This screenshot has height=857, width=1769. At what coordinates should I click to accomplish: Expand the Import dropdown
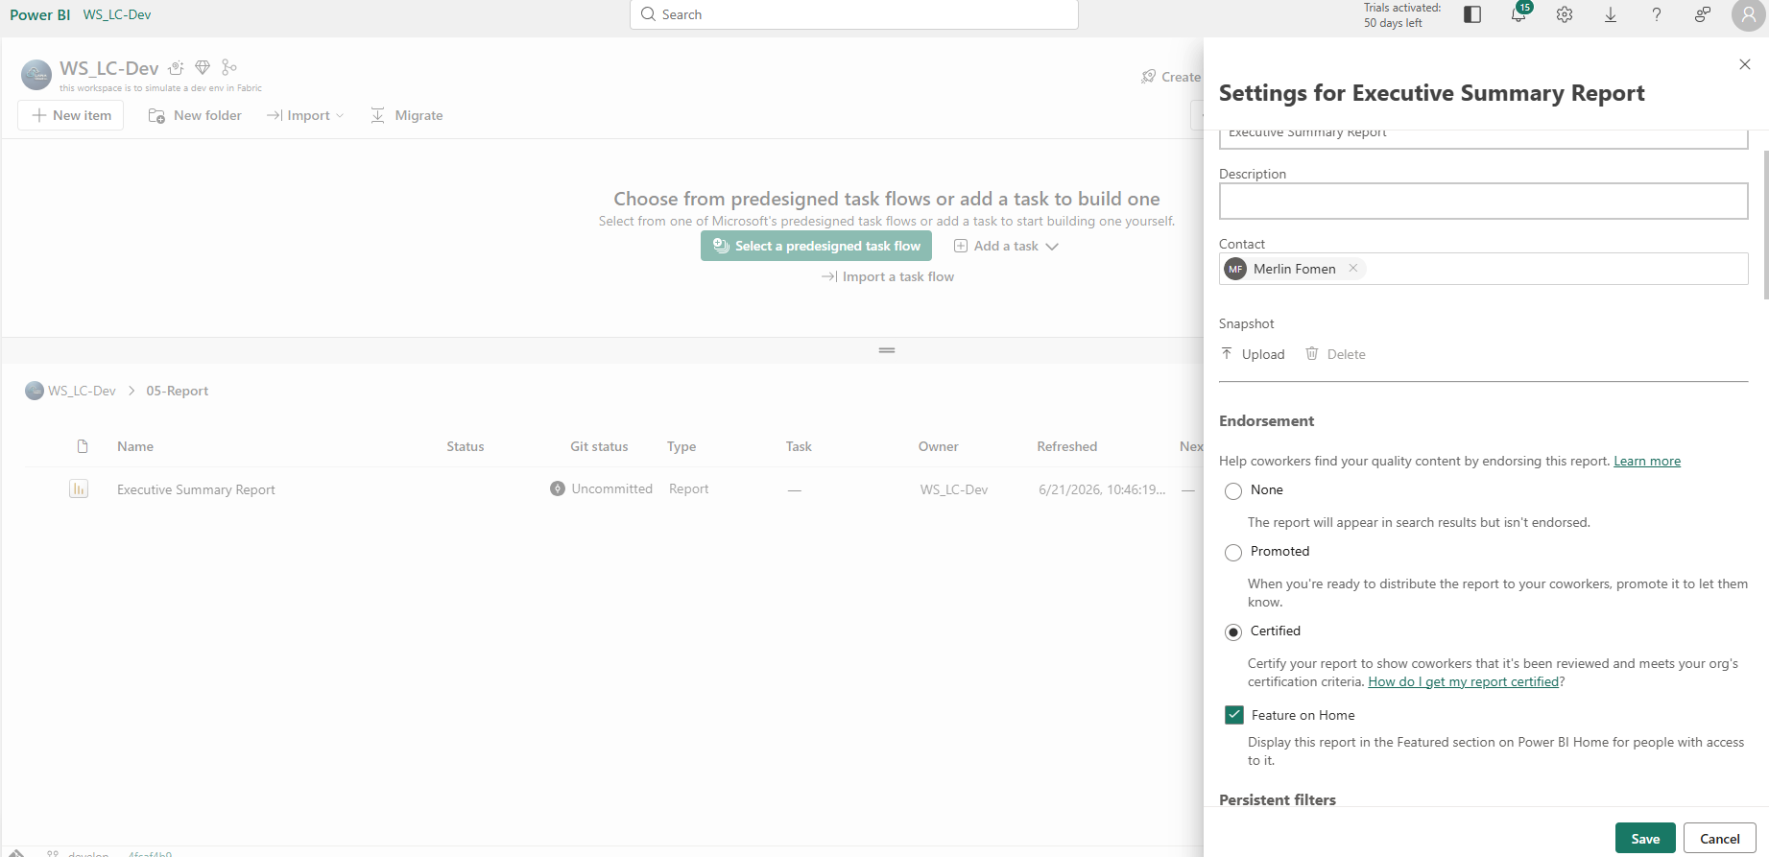coord(305,115)
